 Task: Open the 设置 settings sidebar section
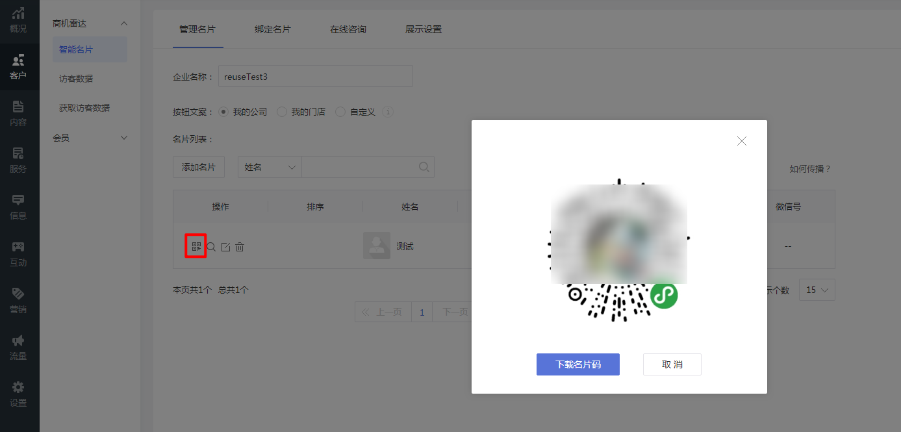tap(18, 394)
